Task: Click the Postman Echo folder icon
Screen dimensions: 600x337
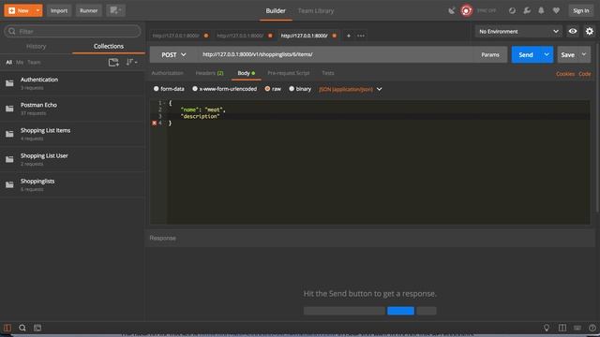Action: [9, 109]
